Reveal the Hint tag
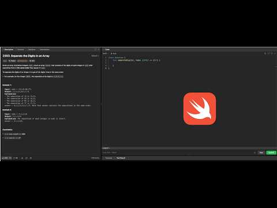The height and width of the screenshot is (208, 277). [32, 61]
